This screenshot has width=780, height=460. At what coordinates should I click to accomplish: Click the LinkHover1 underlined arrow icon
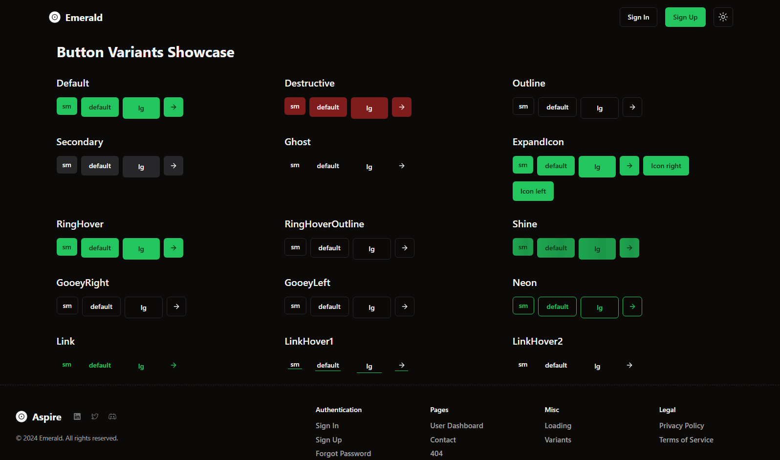402,365
